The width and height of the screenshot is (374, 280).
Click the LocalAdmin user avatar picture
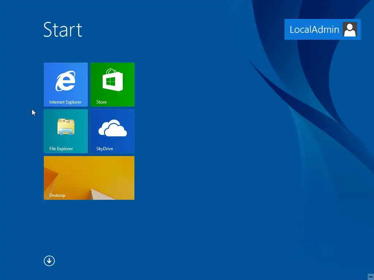pyautogui.click(x=350, y=29)
